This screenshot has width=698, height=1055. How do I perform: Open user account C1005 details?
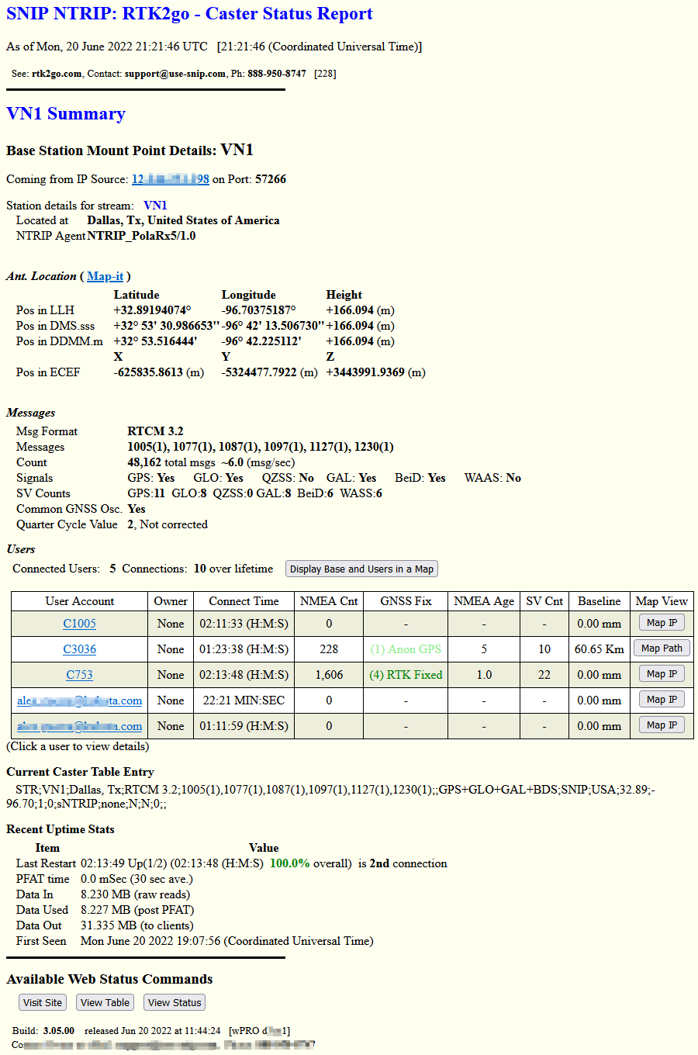click(x=80, y=624)
